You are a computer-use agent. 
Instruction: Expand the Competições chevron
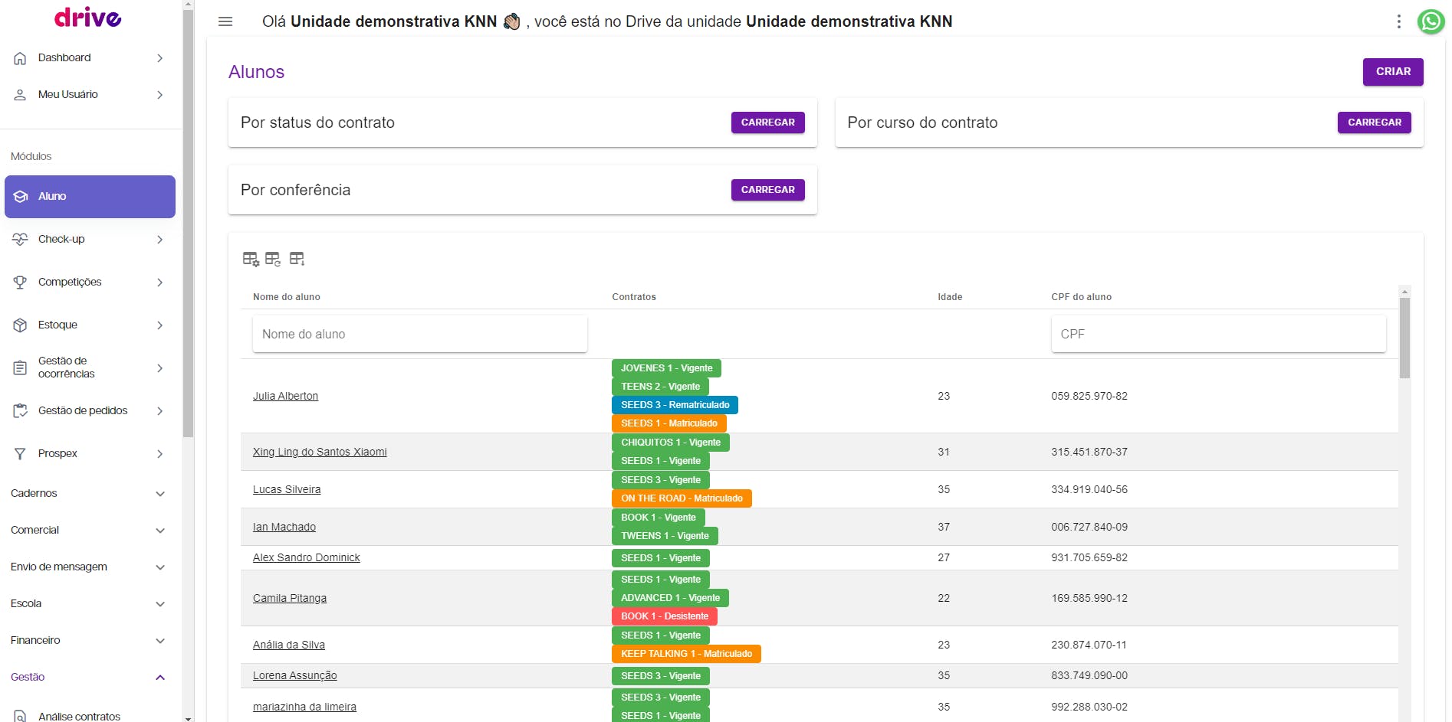(x=159, y=283)
